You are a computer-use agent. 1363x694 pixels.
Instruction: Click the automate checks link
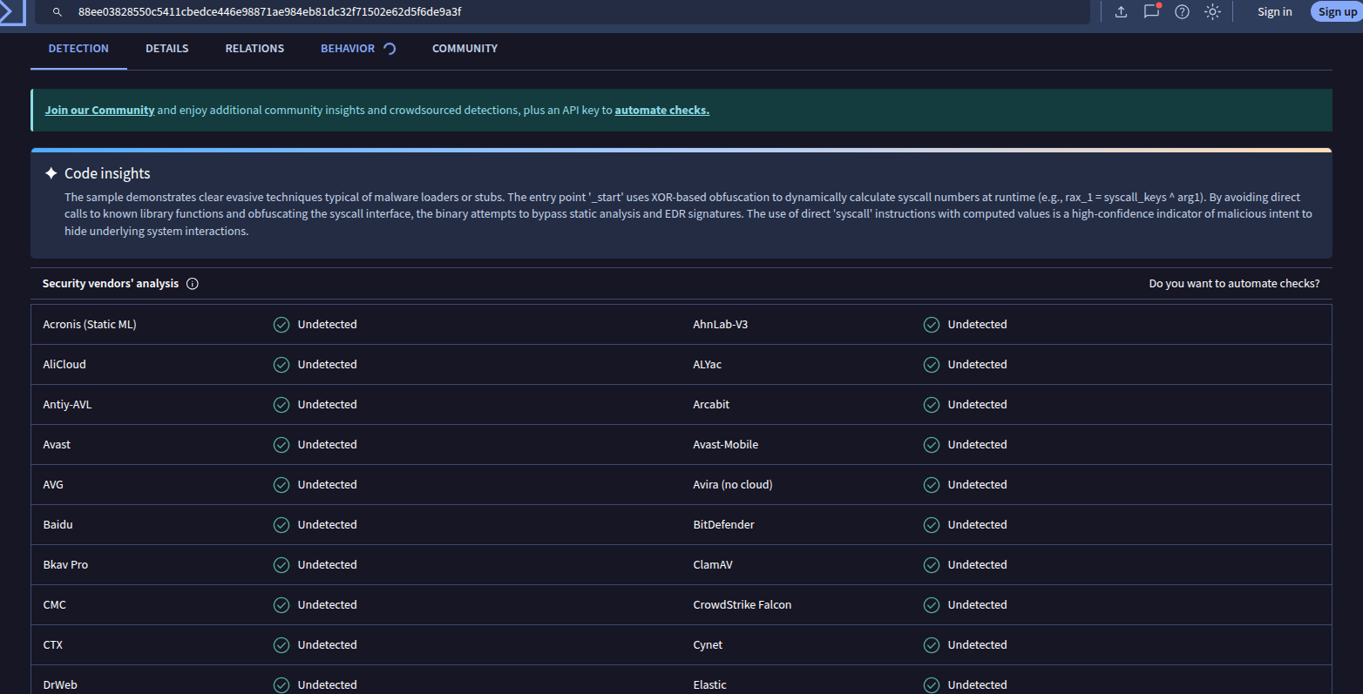[661, 110]
